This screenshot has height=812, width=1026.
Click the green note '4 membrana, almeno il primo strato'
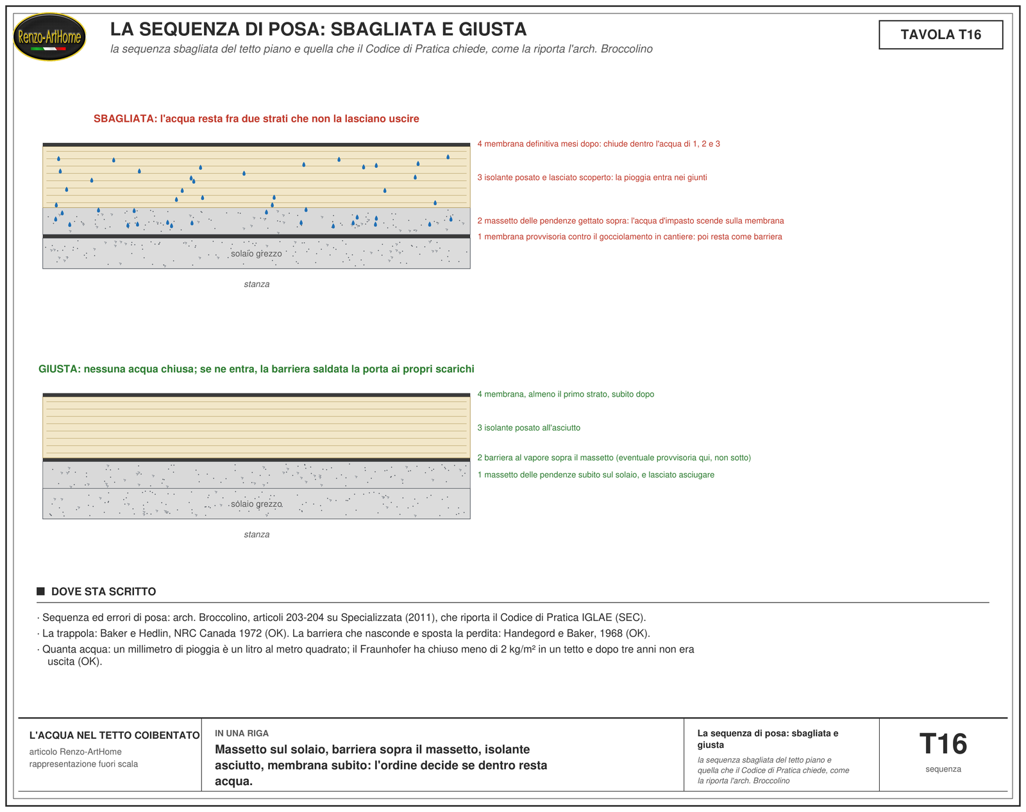[566, 394]
